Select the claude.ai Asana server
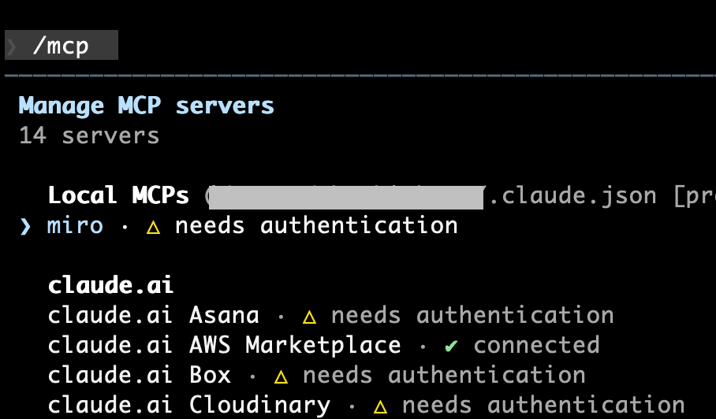716x419 pixels. (153, 316)
